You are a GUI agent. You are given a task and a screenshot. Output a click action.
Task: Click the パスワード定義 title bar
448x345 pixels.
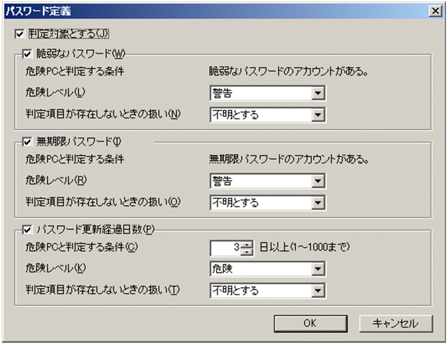click(x=201, y=11)
